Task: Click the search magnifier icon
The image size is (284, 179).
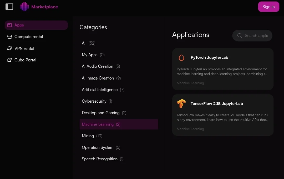Action: pyautogui.click(x=240, y=36)
